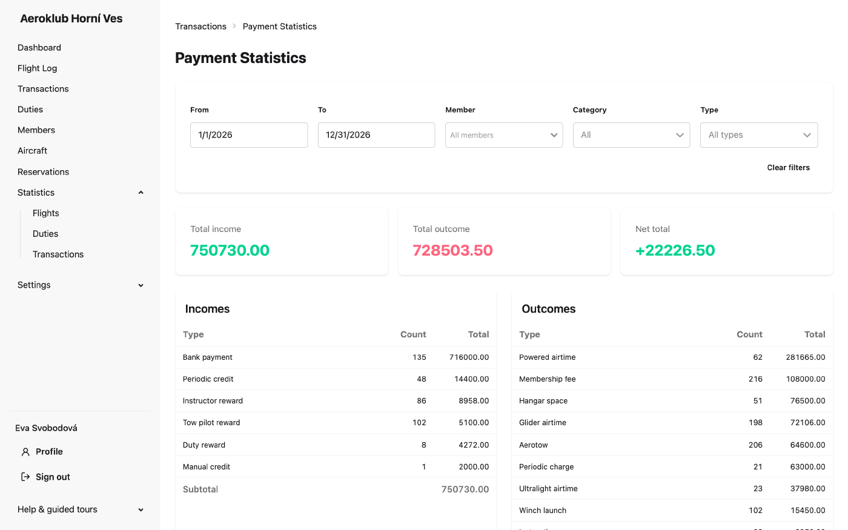Open the Profile link

tap(49, 452)
